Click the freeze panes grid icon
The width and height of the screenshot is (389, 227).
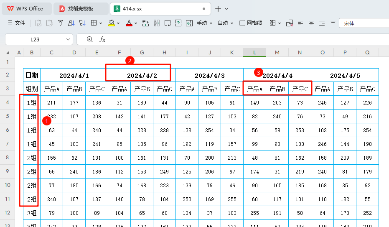[x=272, y=23]
